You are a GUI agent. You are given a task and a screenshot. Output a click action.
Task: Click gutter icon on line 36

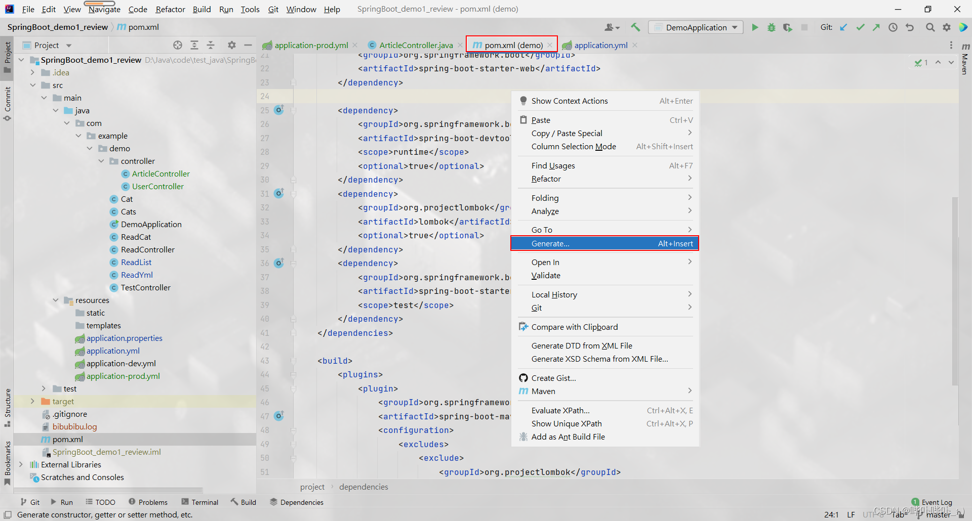tap(279, 263)
